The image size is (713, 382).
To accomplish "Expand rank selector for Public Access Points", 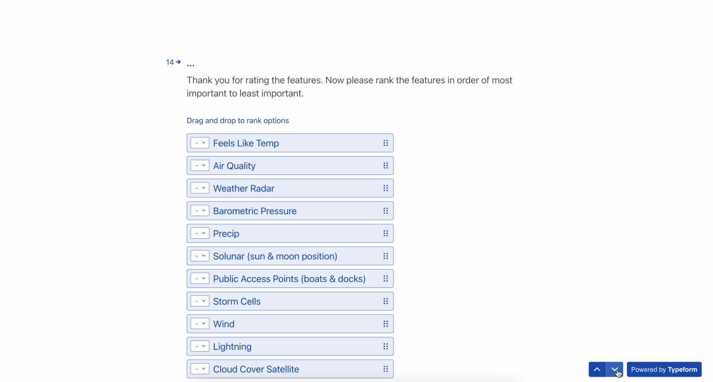I will (x=200, y=279).
